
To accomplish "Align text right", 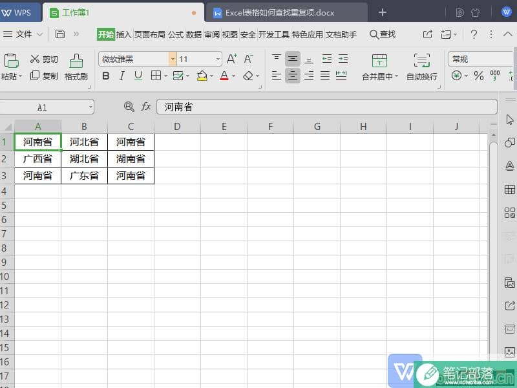I will (x=309, y=76).
